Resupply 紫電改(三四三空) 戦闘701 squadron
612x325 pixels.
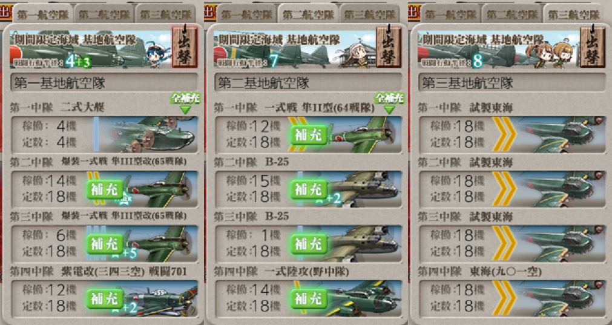105,299
